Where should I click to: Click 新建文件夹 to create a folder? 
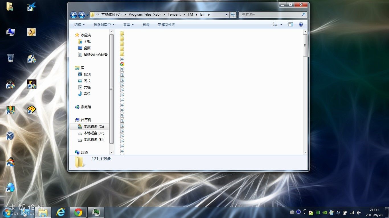[x=167, y=25]
